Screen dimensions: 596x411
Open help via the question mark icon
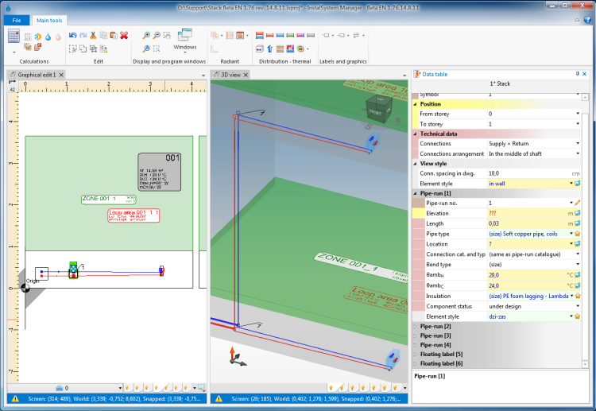(x=587, y=19)
